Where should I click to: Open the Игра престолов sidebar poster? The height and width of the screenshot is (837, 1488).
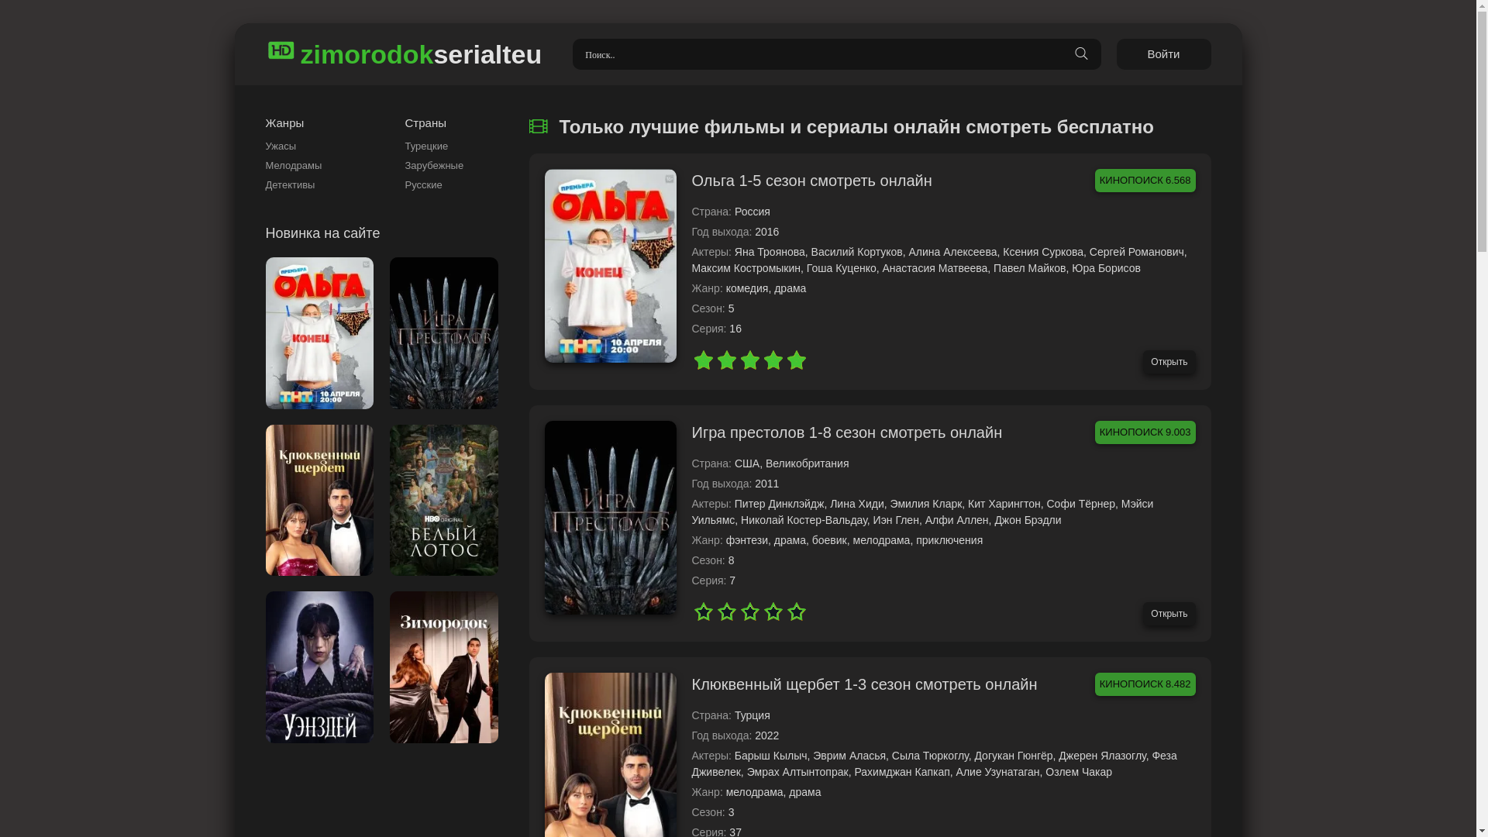[443, 333]
